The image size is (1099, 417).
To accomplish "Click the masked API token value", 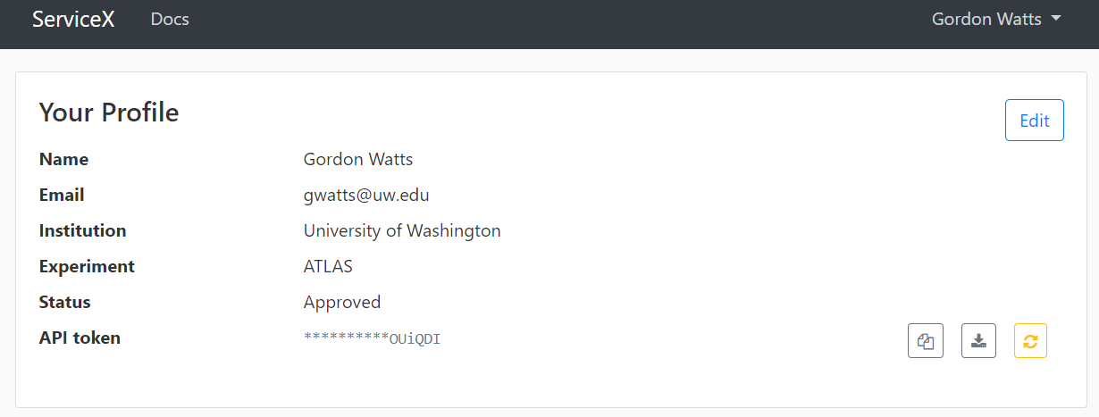I will [373, 338].
